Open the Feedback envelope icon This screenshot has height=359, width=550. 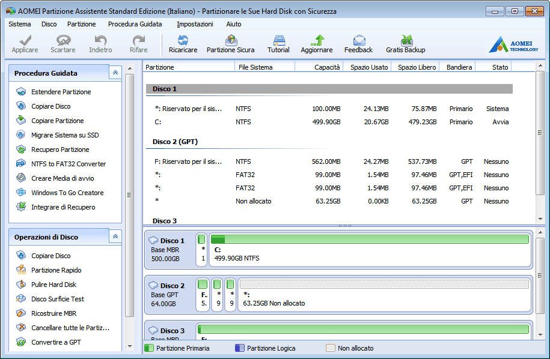tap(358, 43)
